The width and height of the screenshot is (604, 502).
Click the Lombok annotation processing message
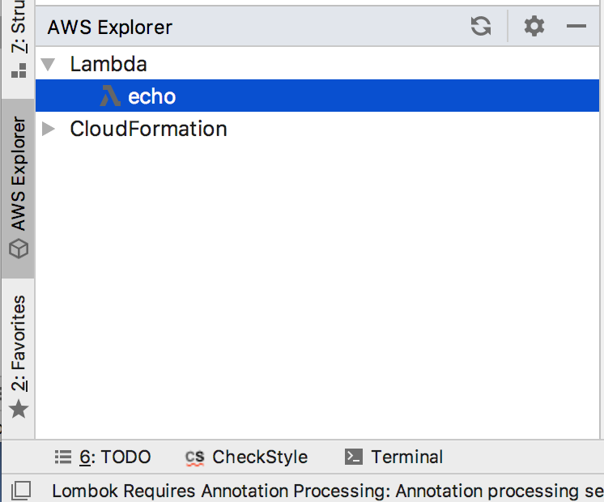tap(327, 491)
